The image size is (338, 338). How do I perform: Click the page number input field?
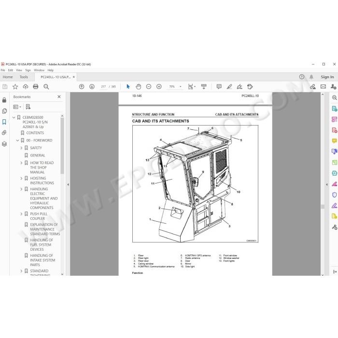(103, 86)
